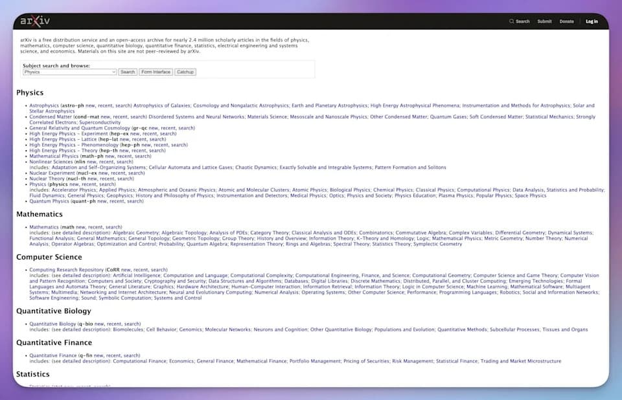
Task: Click the Statistics section heading
Action: [x=33, y=374]
